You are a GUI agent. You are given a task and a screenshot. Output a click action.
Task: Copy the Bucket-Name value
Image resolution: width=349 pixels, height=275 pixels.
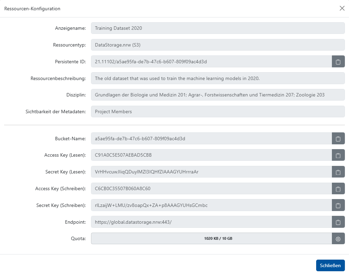tap(338, 138)
